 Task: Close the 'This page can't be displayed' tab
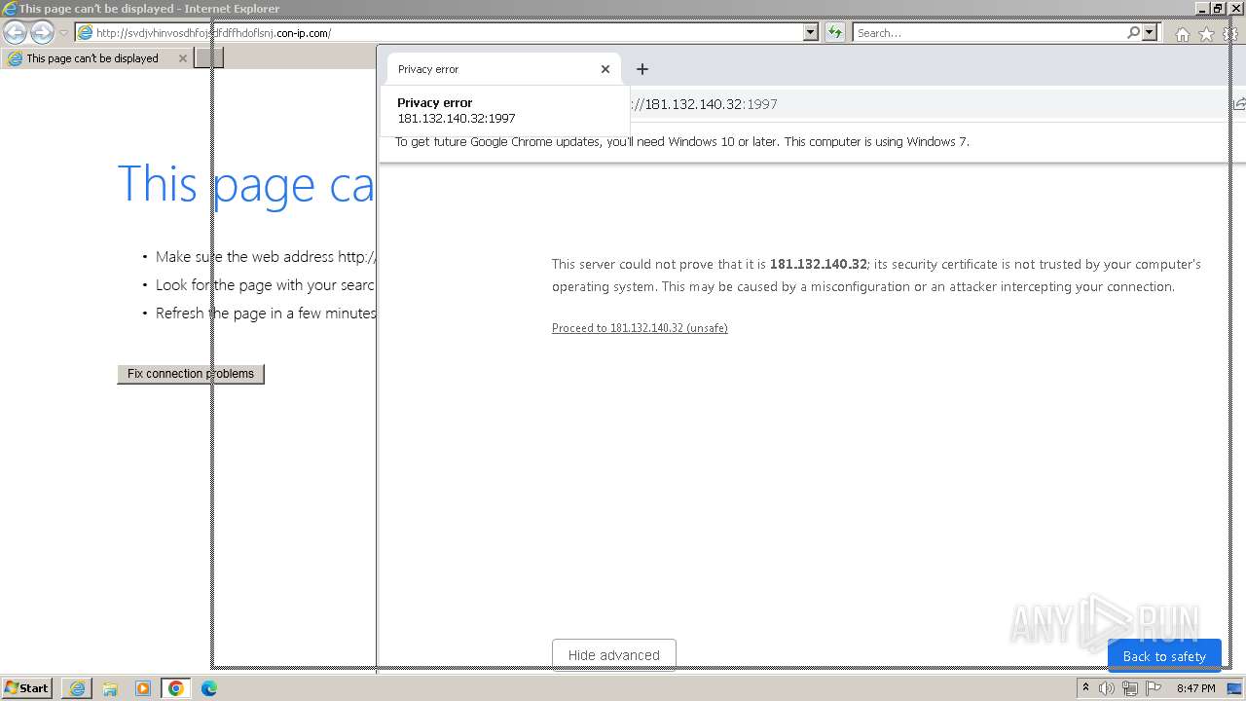point(182,58)
